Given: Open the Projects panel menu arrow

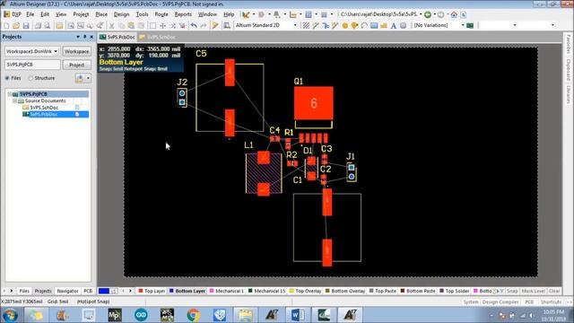Looking at the screenshot, I should [x=78, y=37].
